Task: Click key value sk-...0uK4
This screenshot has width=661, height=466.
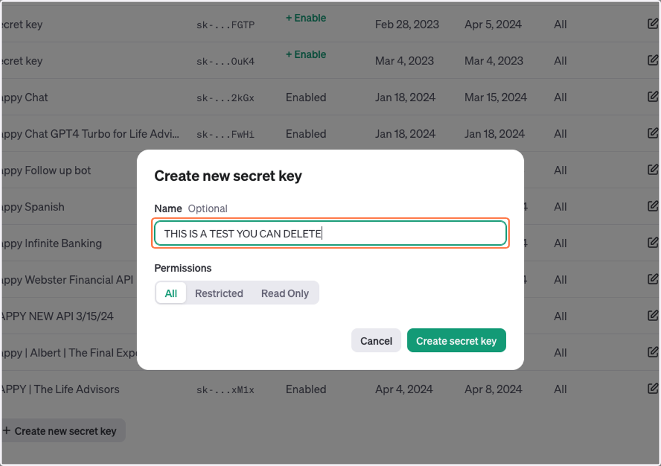Action: point(225,61)
